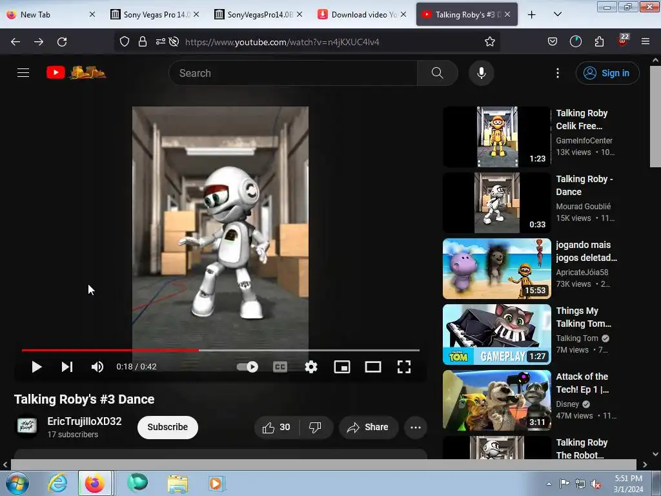Switch to theater mode
This screenshot has height=496, width=661.
(x=373, y=367)
